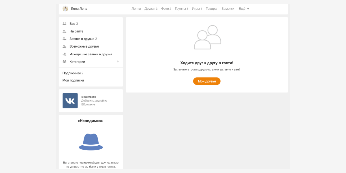
Task: Click the Заявки в друзья icon
Action: [64, 39]
